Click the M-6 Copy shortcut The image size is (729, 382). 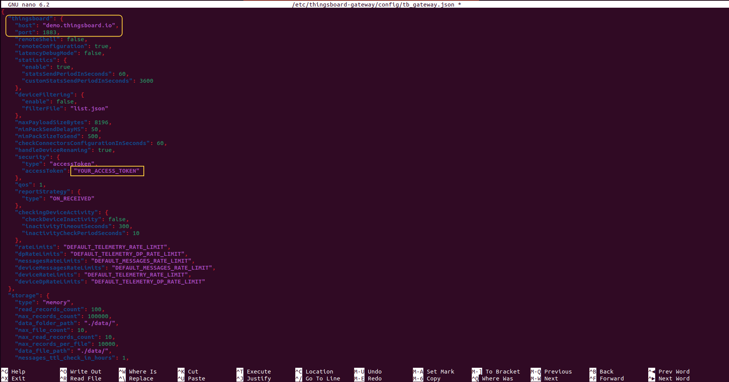(x=427, y=379)
